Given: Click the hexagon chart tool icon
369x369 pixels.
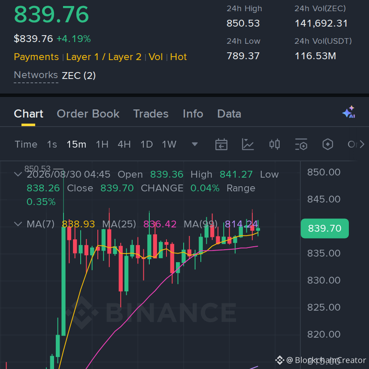Looking at the screenshot, I should point(328,144).
